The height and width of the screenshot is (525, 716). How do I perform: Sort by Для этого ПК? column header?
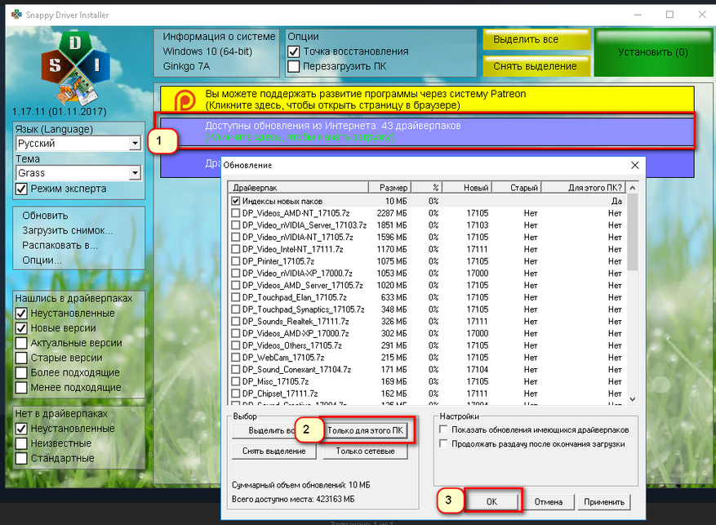(x=584, y=188)
